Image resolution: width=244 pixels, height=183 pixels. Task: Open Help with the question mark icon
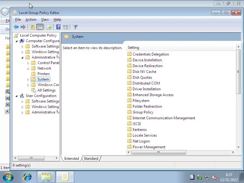pyautogui.click(x=58, y=27)
